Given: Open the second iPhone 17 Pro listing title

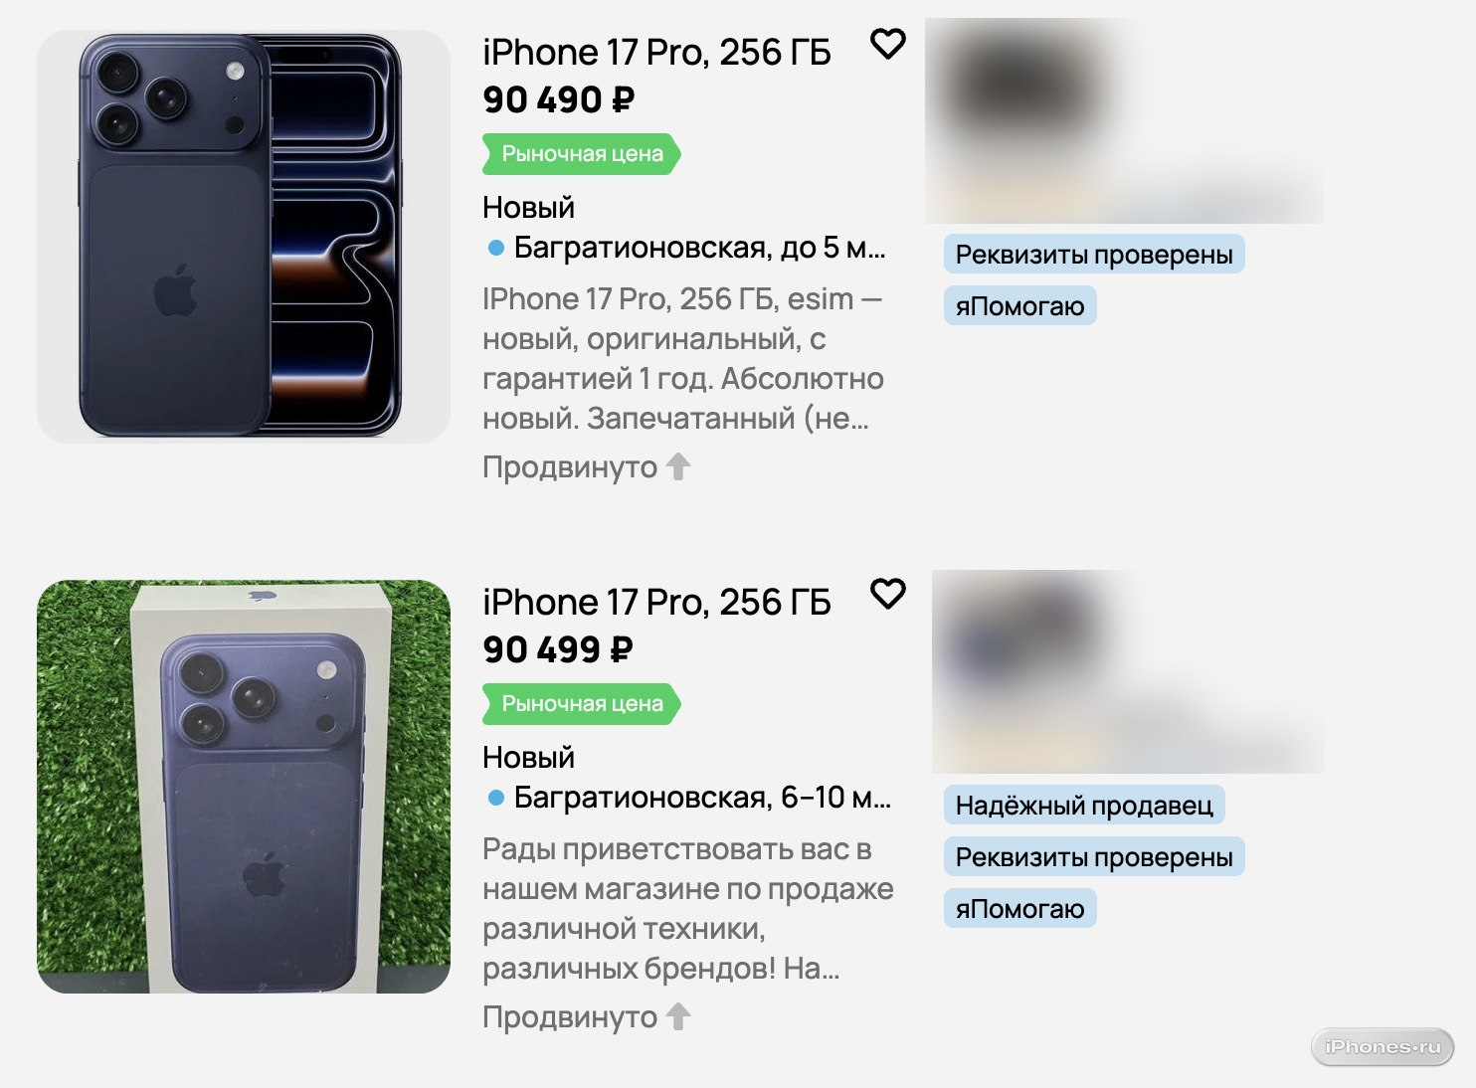Looking at the screenshot, I should [656, 602].
